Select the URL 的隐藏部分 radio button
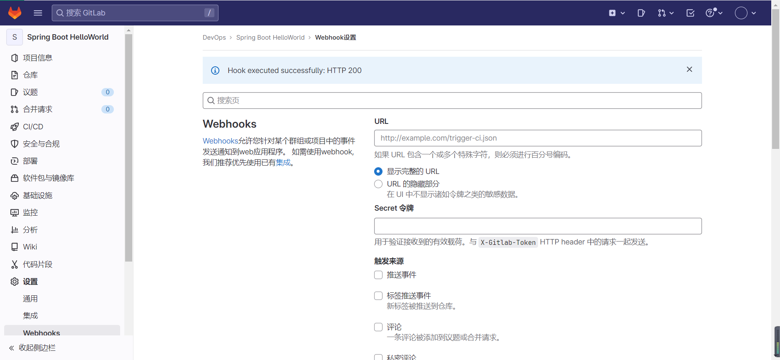 [x=378, y=184]
